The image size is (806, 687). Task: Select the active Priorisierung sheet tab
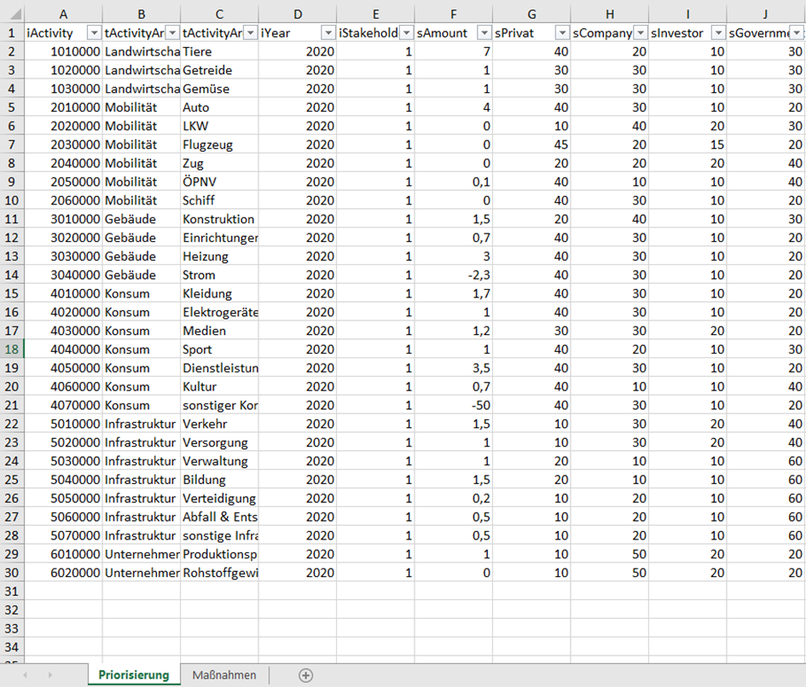pos(133,673)
